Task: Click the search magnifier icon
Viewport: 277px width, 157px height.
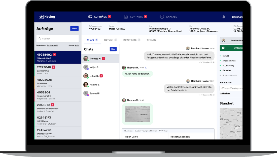Action: (x=40, y=38)
